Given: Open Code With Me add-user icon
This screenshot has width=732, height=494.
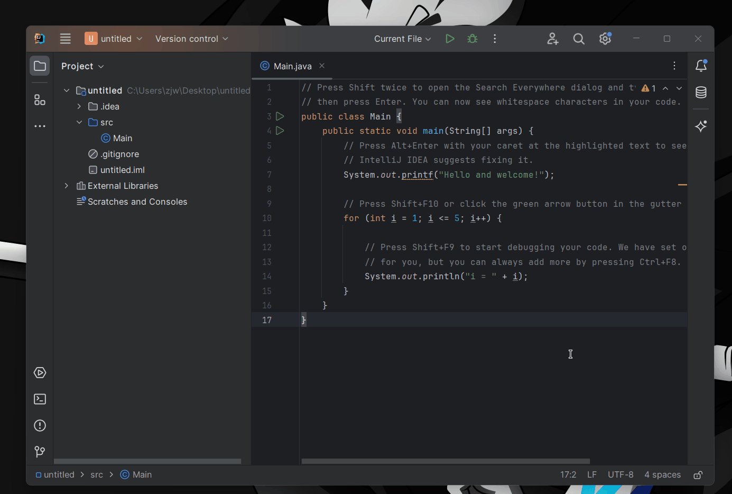Looking at the screenshot, I should click(x=553, y=39).
